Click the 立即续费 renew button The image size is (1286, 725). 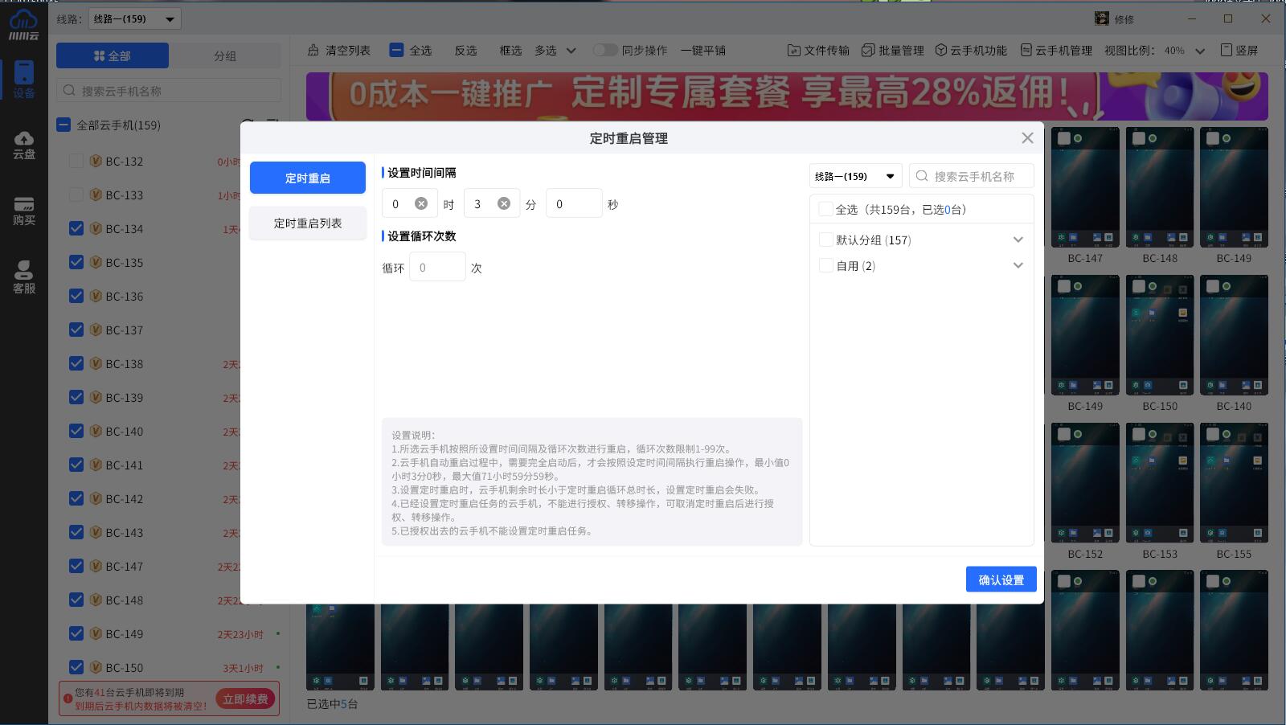coord(245,699)
